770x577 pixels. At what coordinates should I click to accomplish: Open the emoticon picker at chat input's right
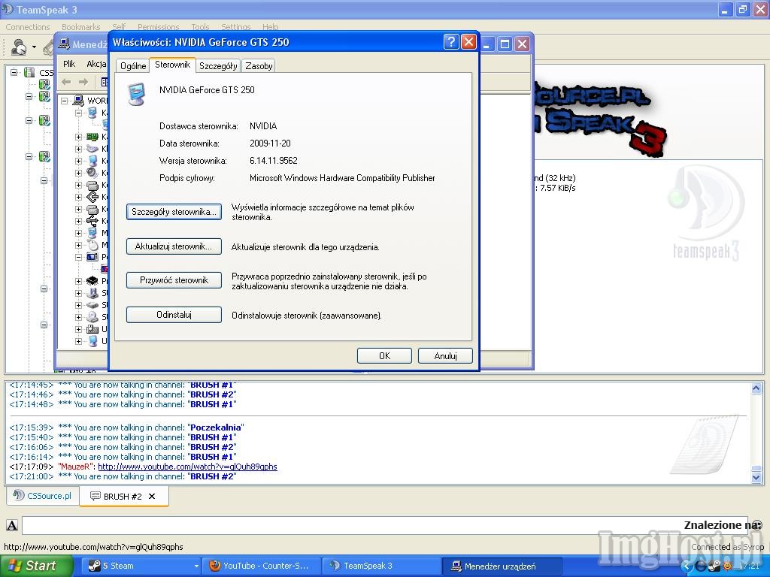(x=757, y=524)
